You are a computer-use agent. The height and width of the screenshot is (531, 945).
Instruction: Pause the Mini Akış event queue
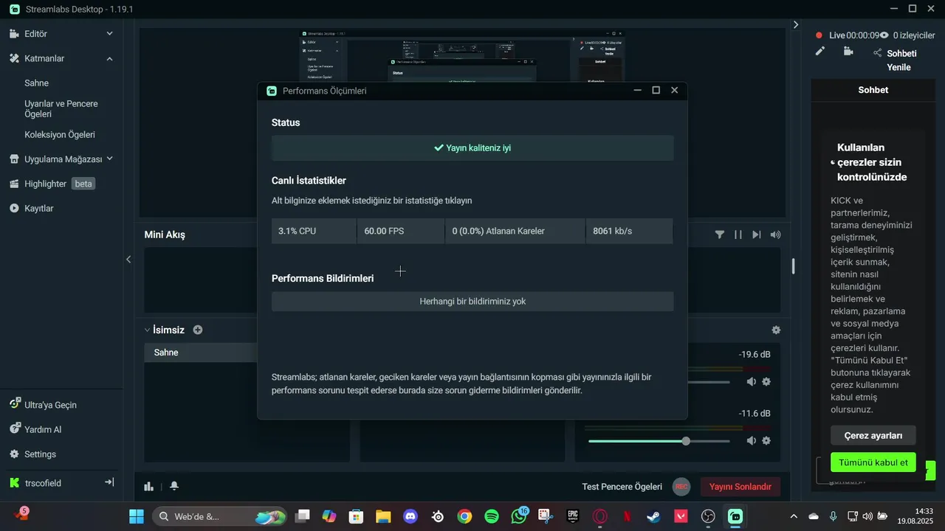click(738, 235)
